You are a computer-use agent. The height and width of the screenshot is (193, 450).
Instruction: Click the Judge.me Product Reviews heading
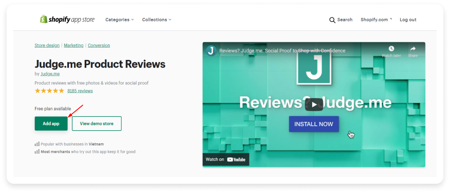[100, 64]
